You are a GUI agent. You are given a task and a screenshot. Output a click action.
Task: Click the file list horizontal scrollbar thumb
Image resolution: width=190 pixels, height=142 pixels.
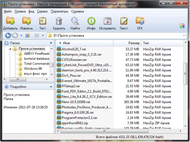tap(104, 131)
